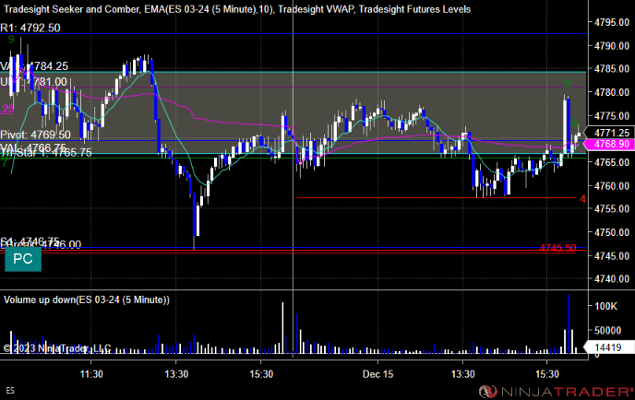The height and width of the screenshot is (400, 635).
Task: Click the magenta .25 label at the left edge
Action: tap(7, 109)
